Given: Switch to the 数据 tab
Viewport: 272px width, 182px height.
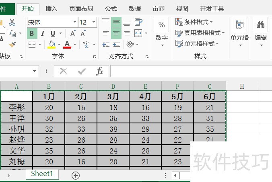Looking at the screenshot, I should click(135, 9).
